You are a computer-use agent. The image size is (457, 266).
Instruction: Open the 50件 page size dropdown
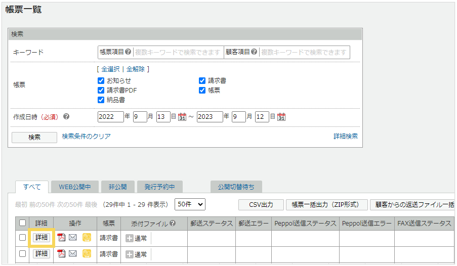[190, 204]
